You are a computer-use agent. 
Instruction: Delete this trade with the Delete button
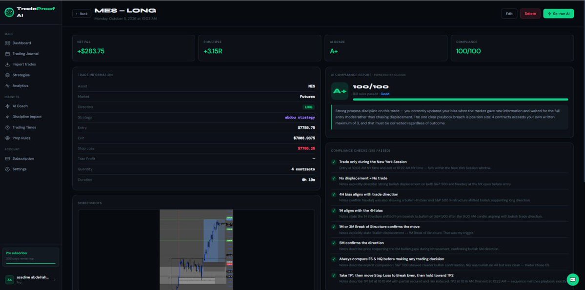point(530,14)
